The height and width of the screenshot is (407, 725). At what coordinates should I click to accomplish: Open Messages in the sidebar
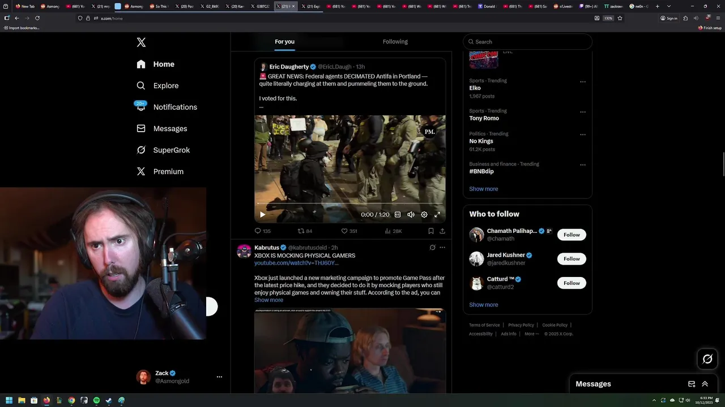161,129
